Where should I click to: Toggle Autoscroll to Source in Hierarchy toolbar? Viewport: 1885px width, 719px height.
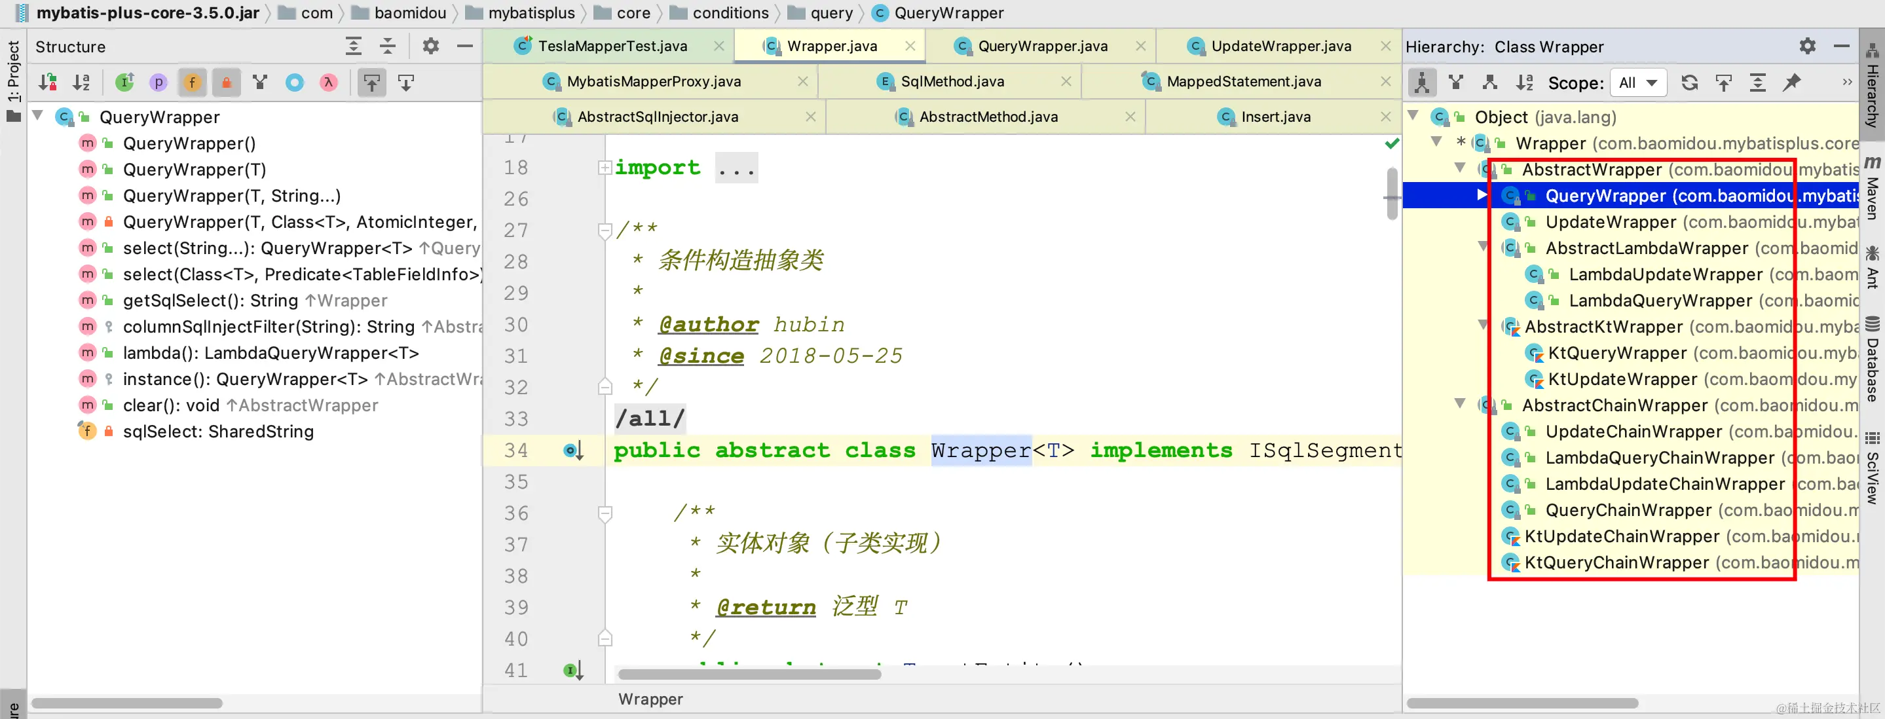[1723, 83]
